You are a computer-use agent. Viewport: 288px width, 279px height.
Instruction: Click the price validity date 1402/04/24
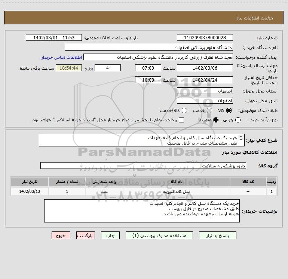[x=205, y=80]
